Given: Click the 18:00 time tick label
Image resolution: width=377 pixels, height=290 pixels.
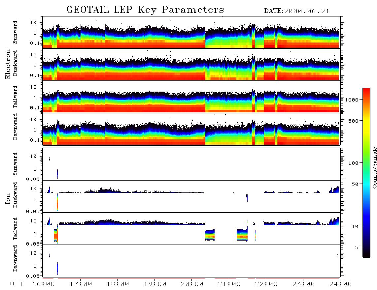Looking at the screenshot, I should [x=118, y=284].
